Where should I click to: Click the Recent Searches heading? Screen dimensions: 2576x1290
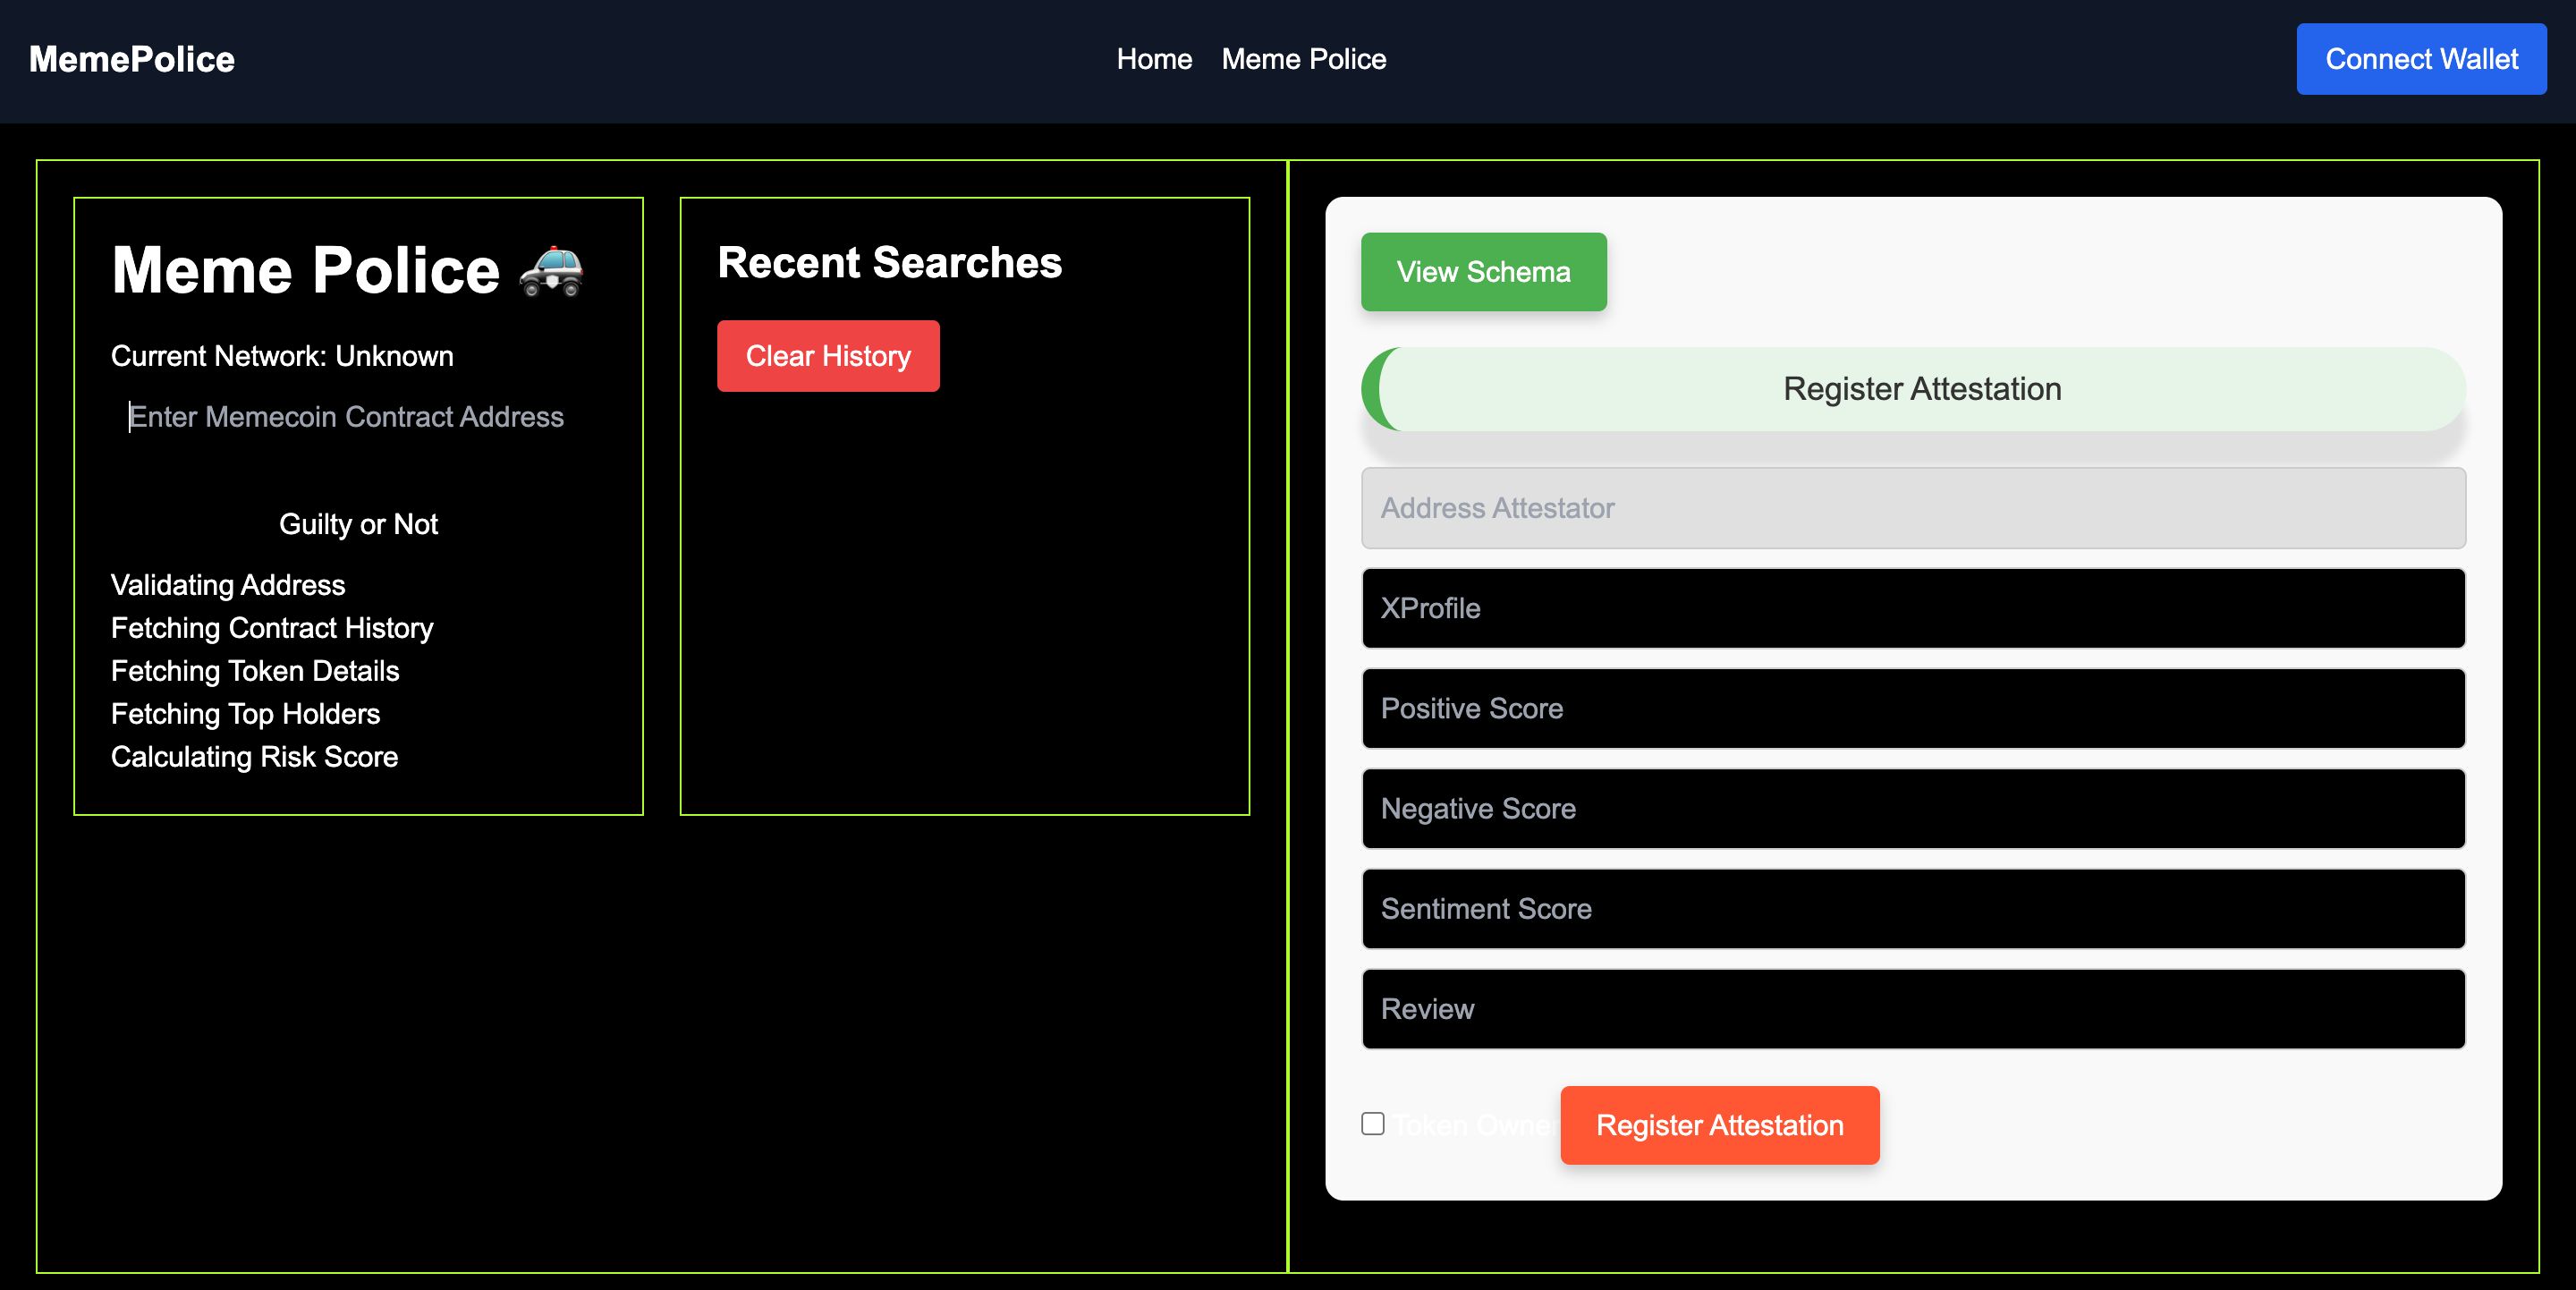889,262
